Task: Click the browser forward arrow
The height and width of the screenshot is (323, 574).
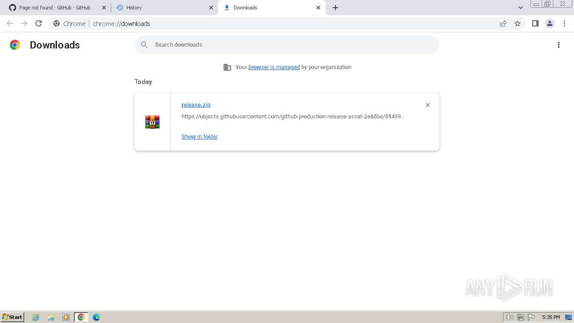Action: pyautogui.click(x=24, y=23)
